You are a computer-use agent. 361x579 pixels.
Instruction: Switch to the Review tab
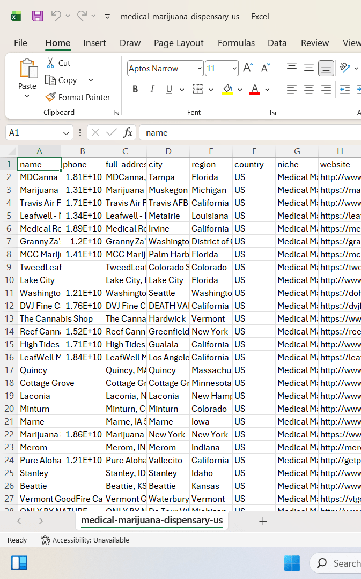[x=315, y=43]
